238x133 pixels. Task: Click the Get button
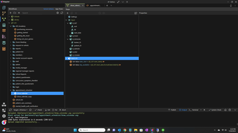(48, 110)
